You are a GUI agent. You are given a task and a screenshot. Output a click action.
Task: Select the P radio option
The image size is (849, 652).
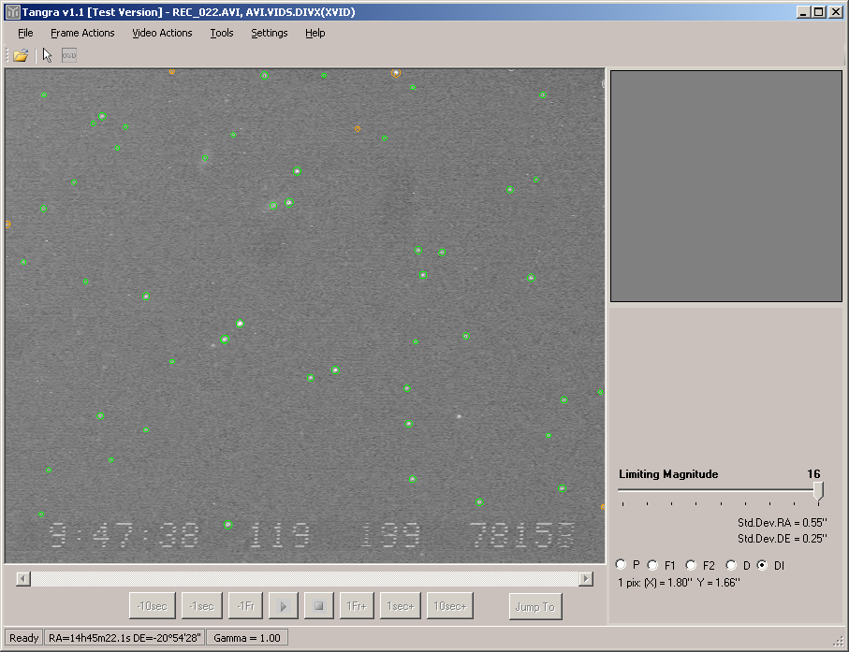(621, 564)
